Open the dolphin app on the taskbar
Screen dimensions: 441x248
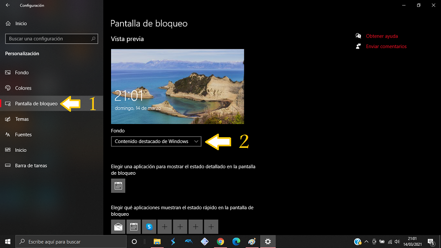pos(189,241)
